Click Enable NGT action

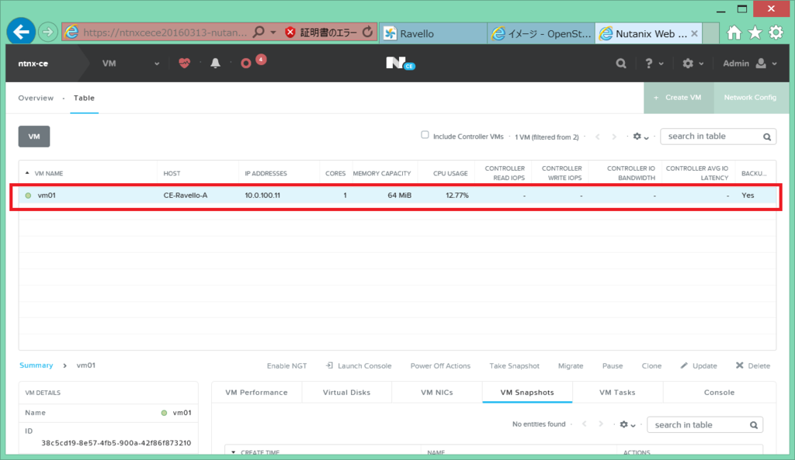click(x=286, y=366)
